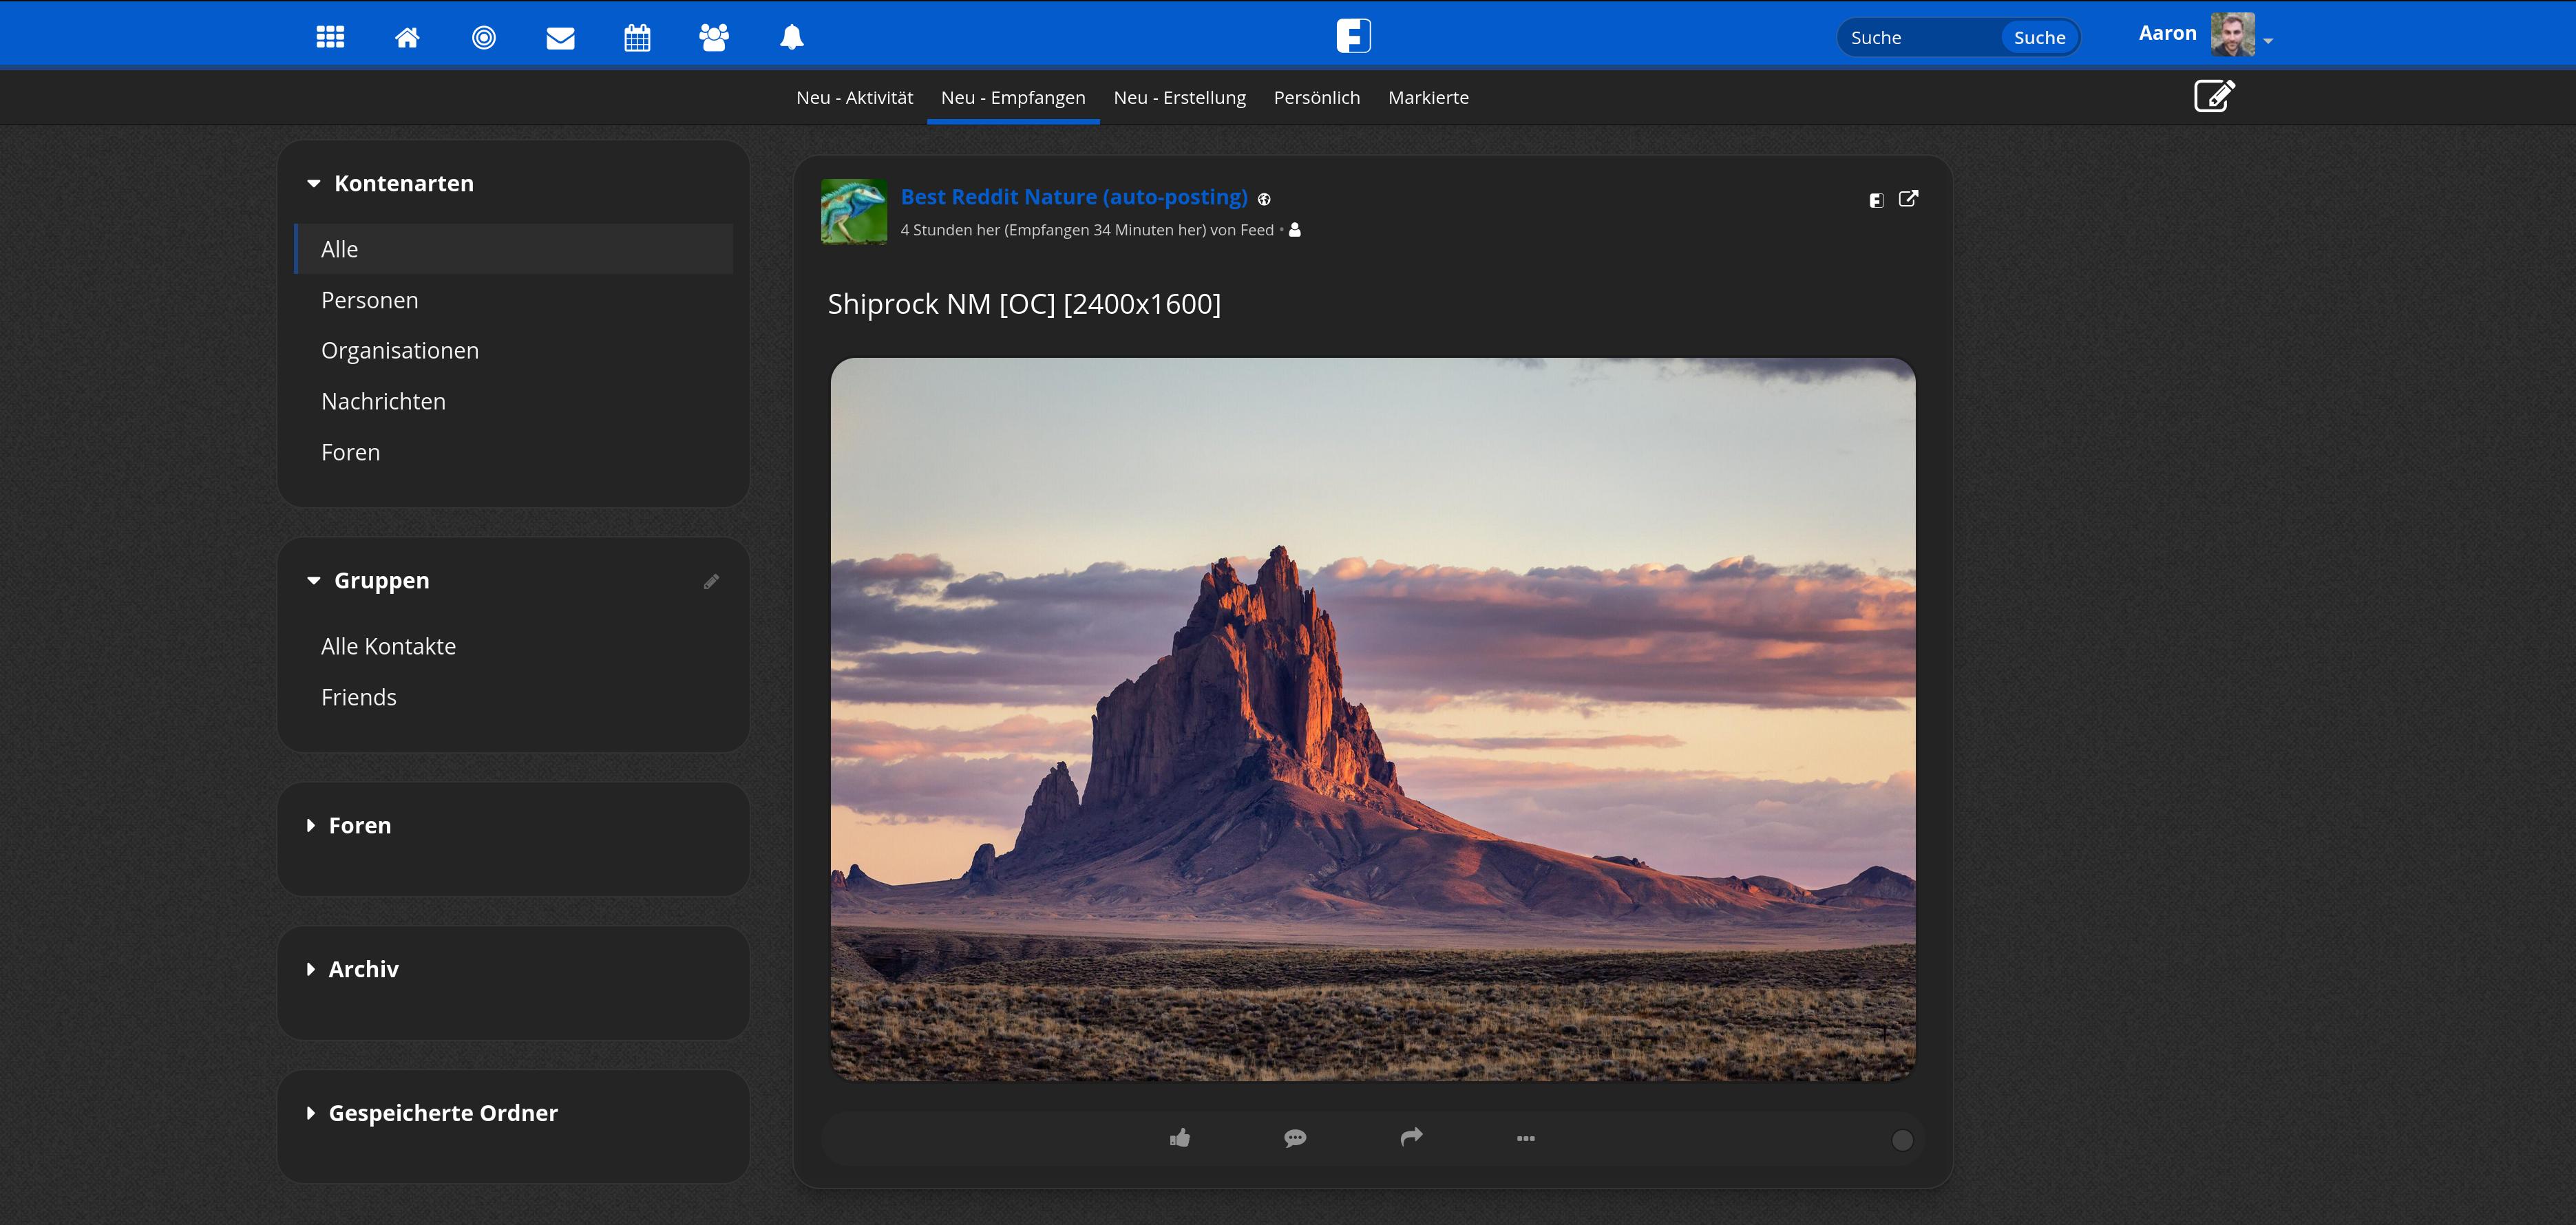
Task: Click the Friendica logo in the header
Action: 1353,36
